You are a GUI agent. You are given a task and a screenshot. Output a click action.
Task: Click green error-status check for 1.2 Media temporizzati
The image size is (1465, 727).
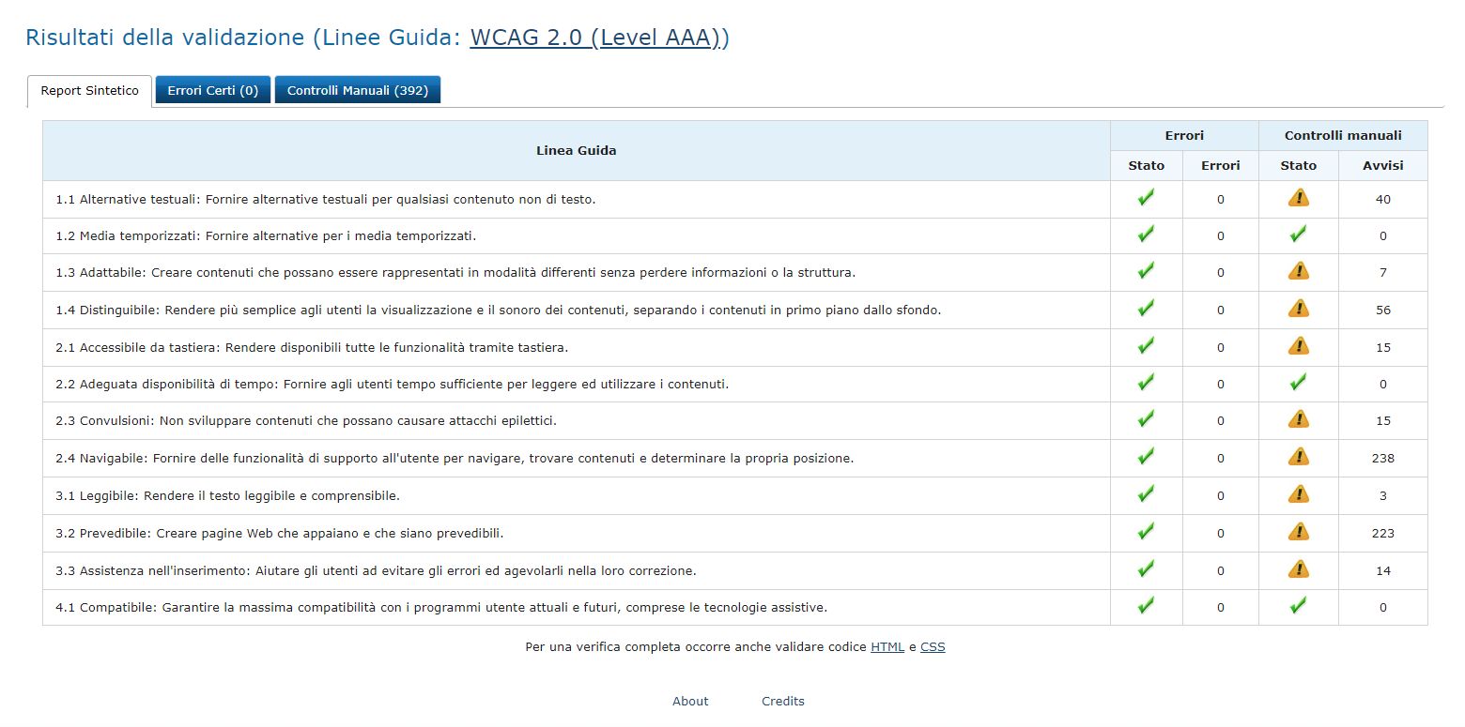pos(1146,235)
